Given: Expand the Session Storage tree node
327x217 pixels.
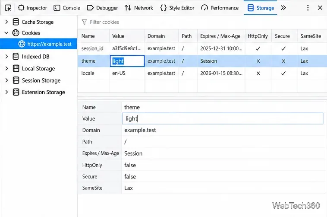Looking at the screenshot, I should tap(6, 80).
